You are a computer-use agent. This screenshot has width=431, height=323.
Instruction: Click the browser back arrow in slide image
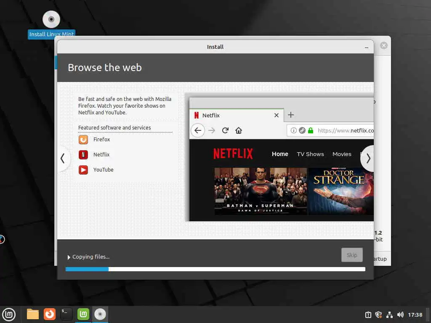(198, 130)
